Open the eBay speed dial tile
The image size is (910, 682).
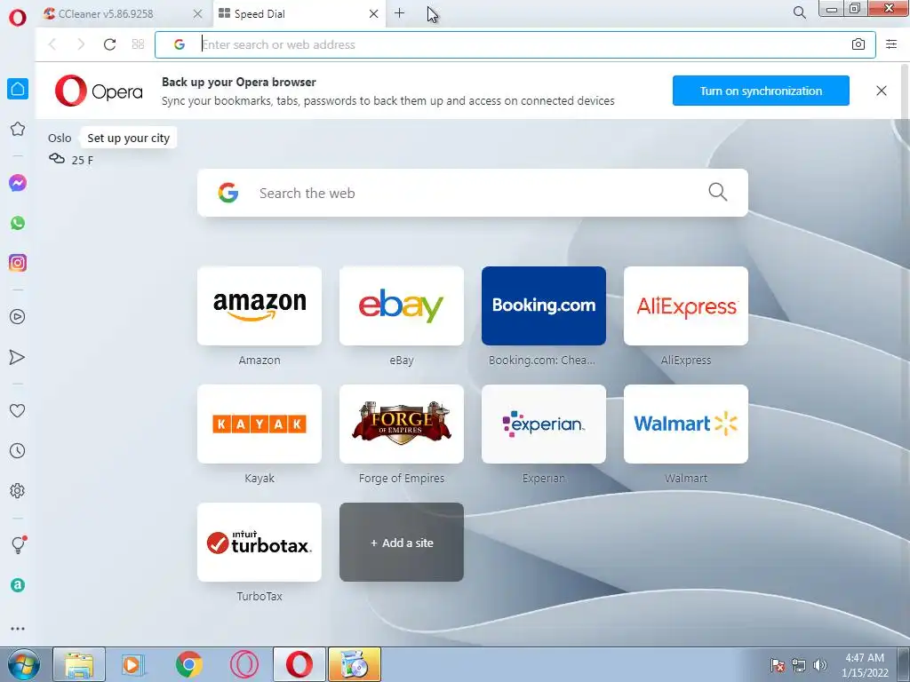pos(402,305)
